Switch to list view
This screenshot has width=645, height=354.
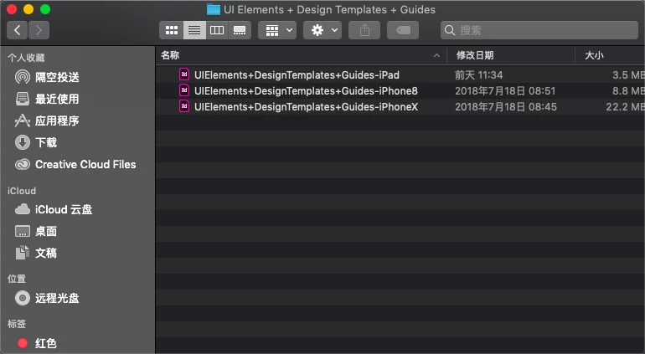coord(194,30)
